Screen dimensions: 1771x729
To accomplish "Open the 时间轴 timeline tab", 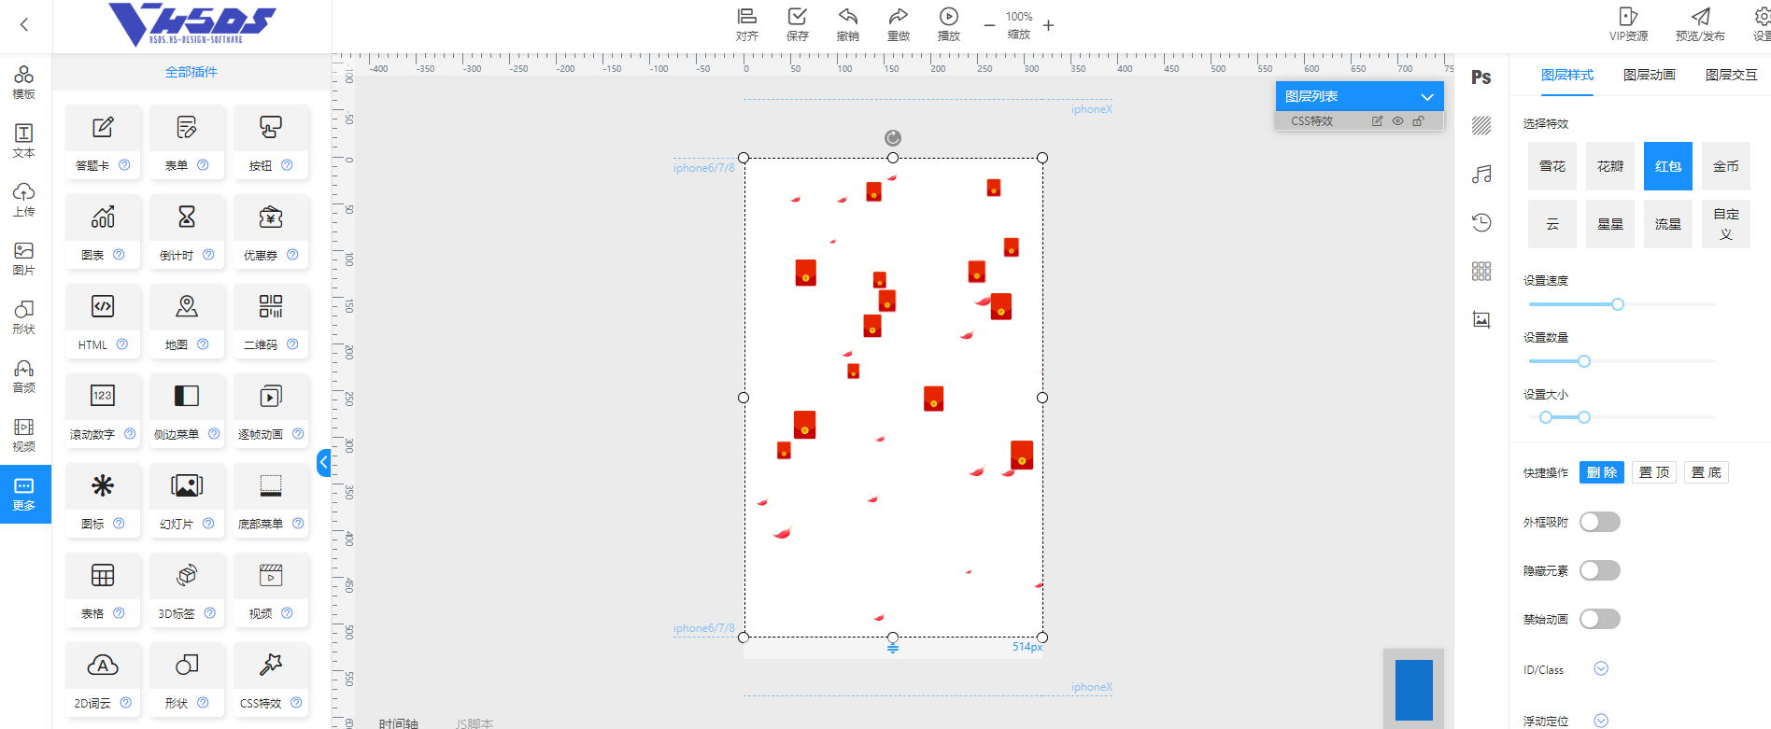I will (399, 722).
